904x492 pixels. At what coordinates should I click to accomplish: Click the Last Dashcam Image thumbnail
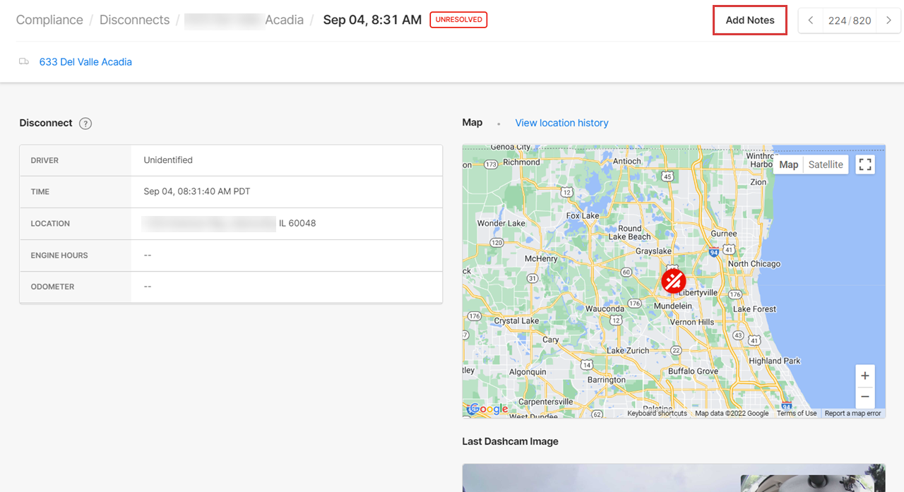pos(674,478)
